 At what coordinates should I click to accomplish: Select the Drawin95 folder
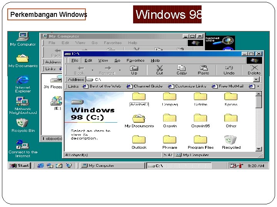200,121
